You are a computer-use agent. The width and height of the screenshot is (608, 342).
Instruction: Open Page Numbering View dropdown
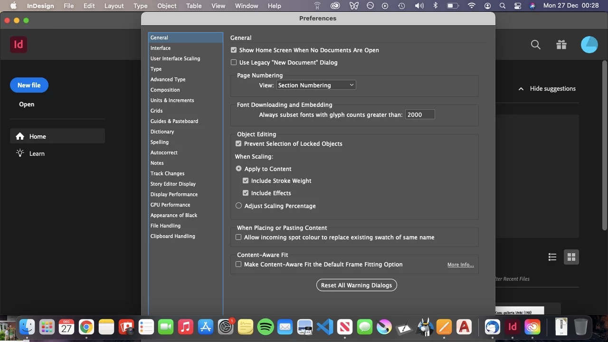[x=316, y=85]
